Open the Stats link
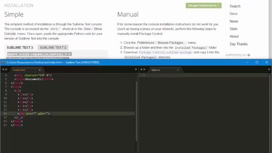The width and height of the screenshot is (272, 153). click(233, 29)
